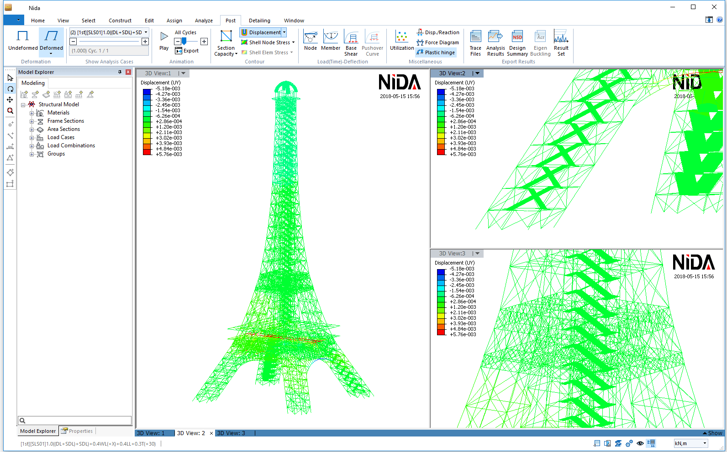Click the gears settings icon in status bar

[629, 443]
